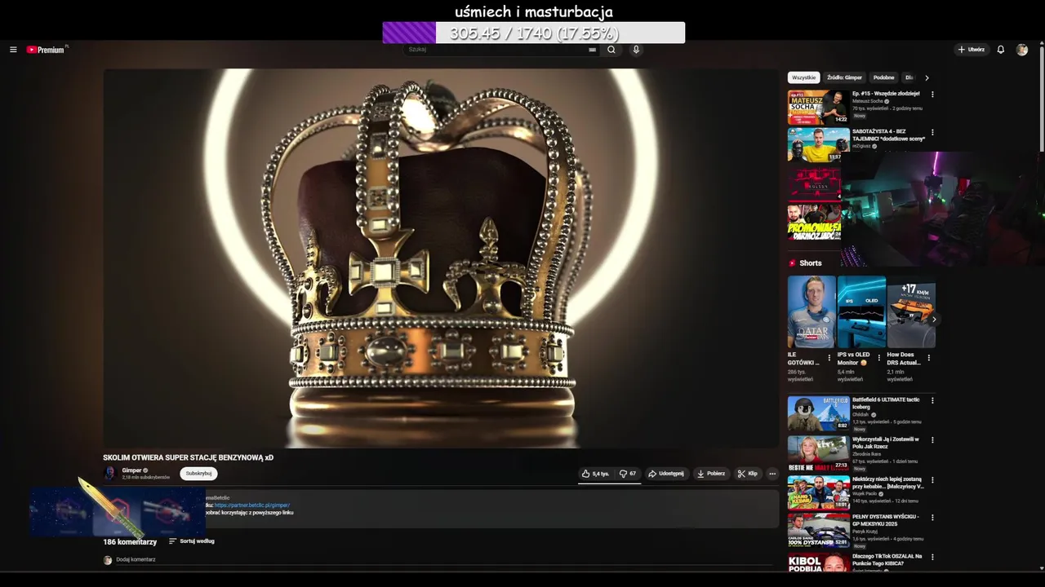Viewport: 1045px width, 587px height.
Task: Open options for Niektórzy niech lepiej zostaną video
Action: click(932, 479)
